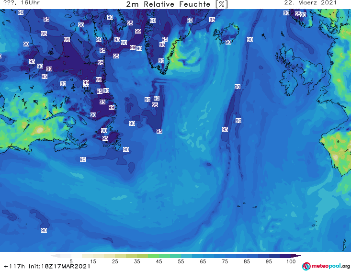Viewport: 351px width, 271px height.
Task: Click the legend value '5'
Action: click(71, 261)
